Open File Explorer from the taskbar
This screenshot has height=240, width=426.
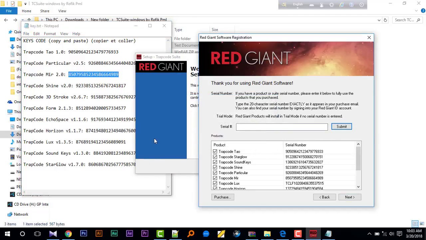tap(267, 234)
